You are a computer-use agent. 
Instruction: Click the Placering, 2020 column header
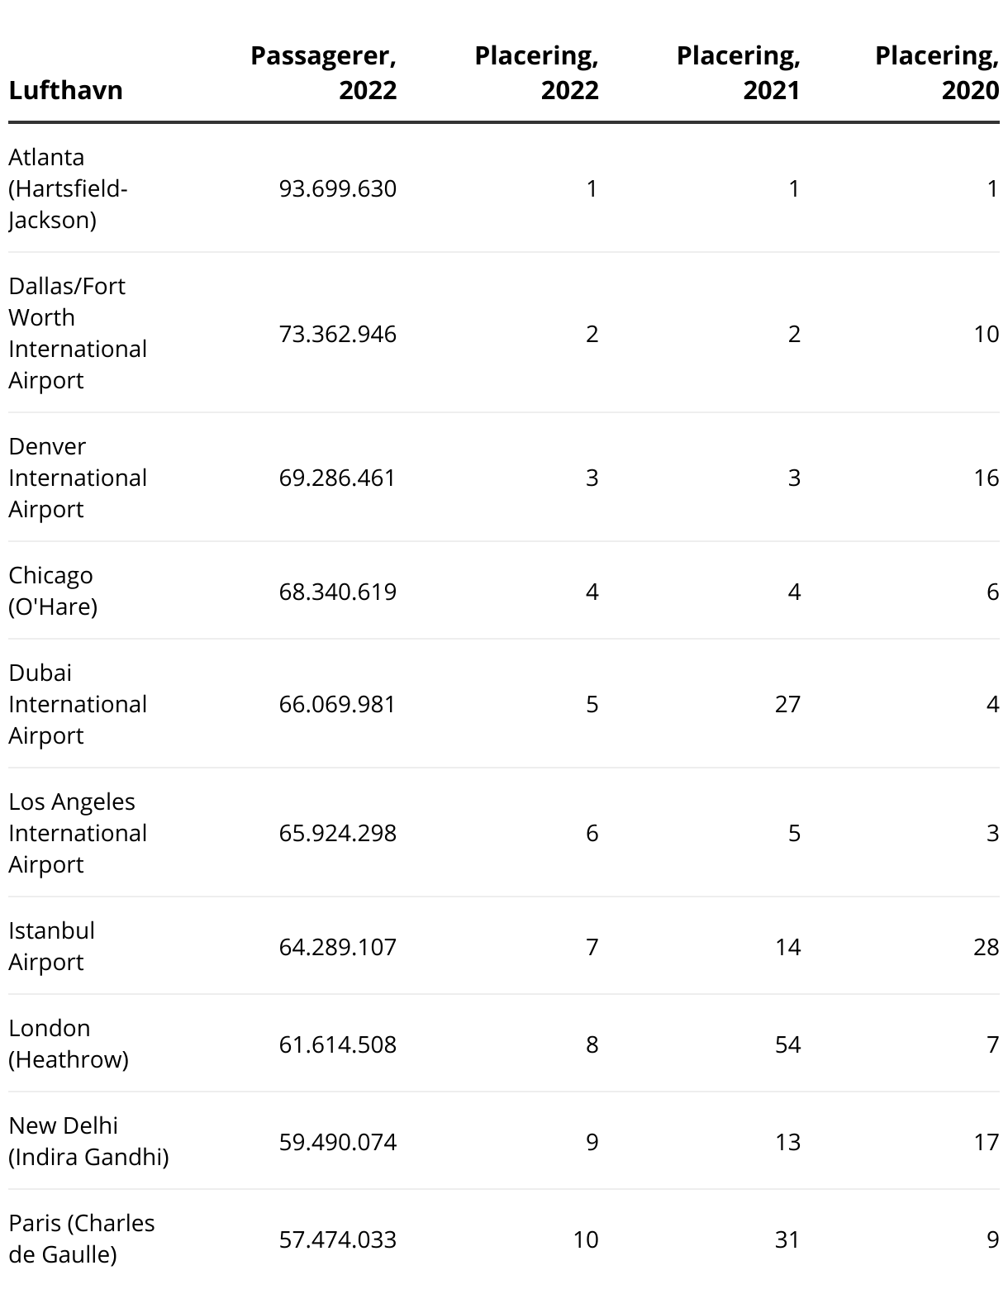click(937, 73)
